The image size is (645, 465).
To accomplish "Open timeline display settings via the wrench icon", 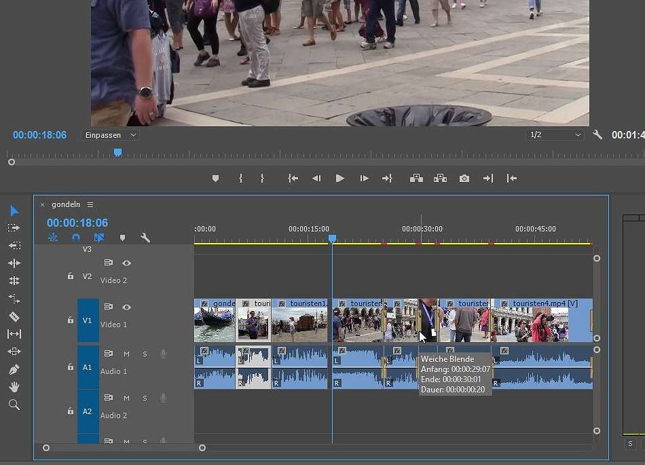I will (x=145, y=238).
